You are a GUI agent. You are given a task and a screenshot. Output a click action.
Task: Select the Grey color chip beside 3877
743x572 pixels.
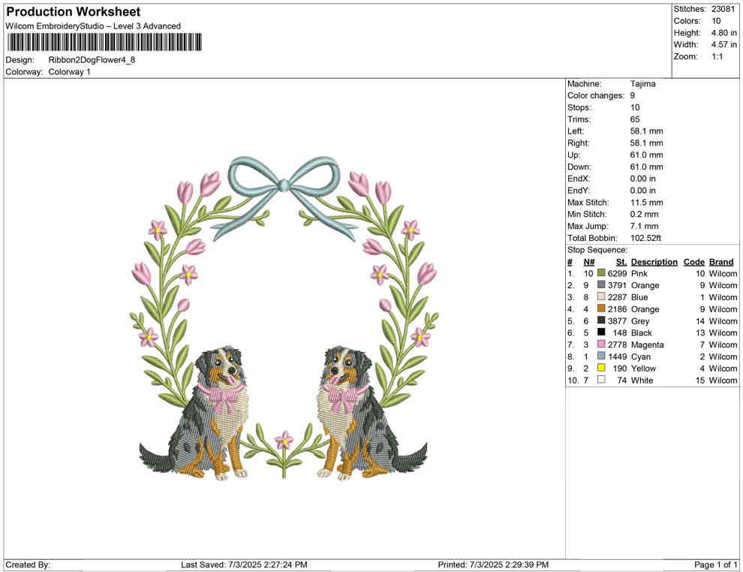click(600, 321)
